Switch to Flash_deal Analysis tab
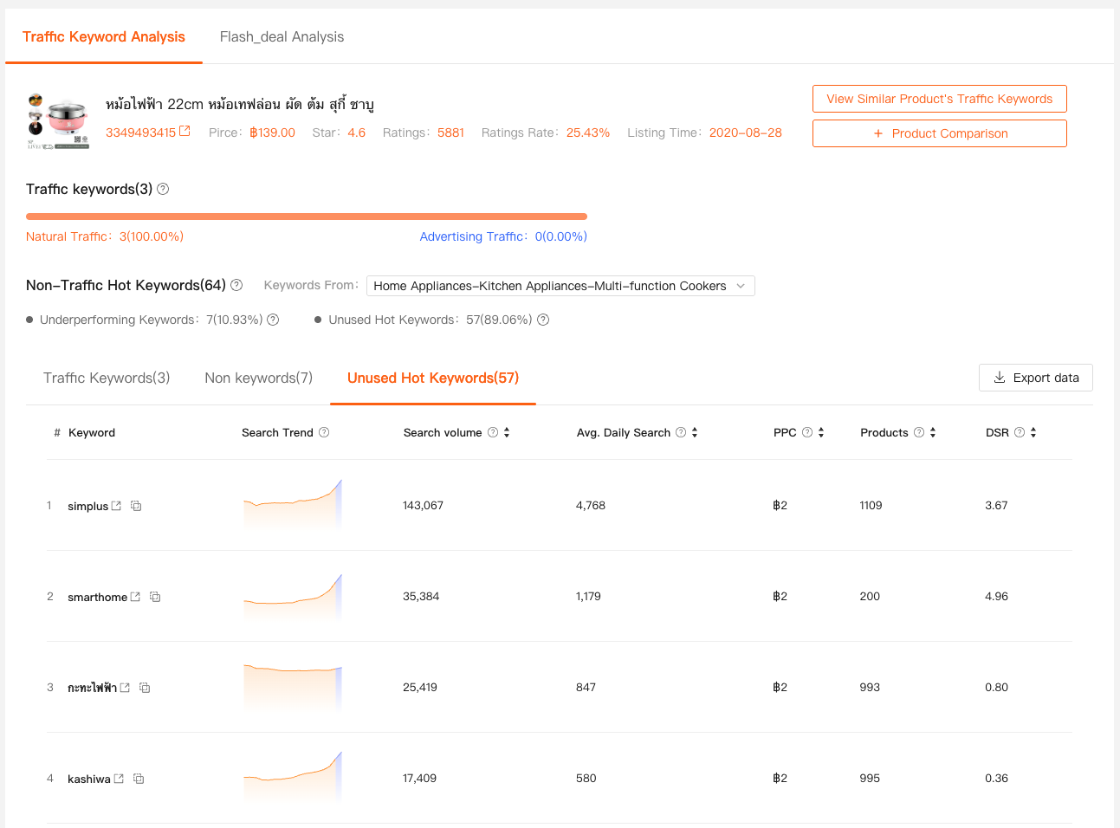The image size is (1120, 828). click(282, 36)
